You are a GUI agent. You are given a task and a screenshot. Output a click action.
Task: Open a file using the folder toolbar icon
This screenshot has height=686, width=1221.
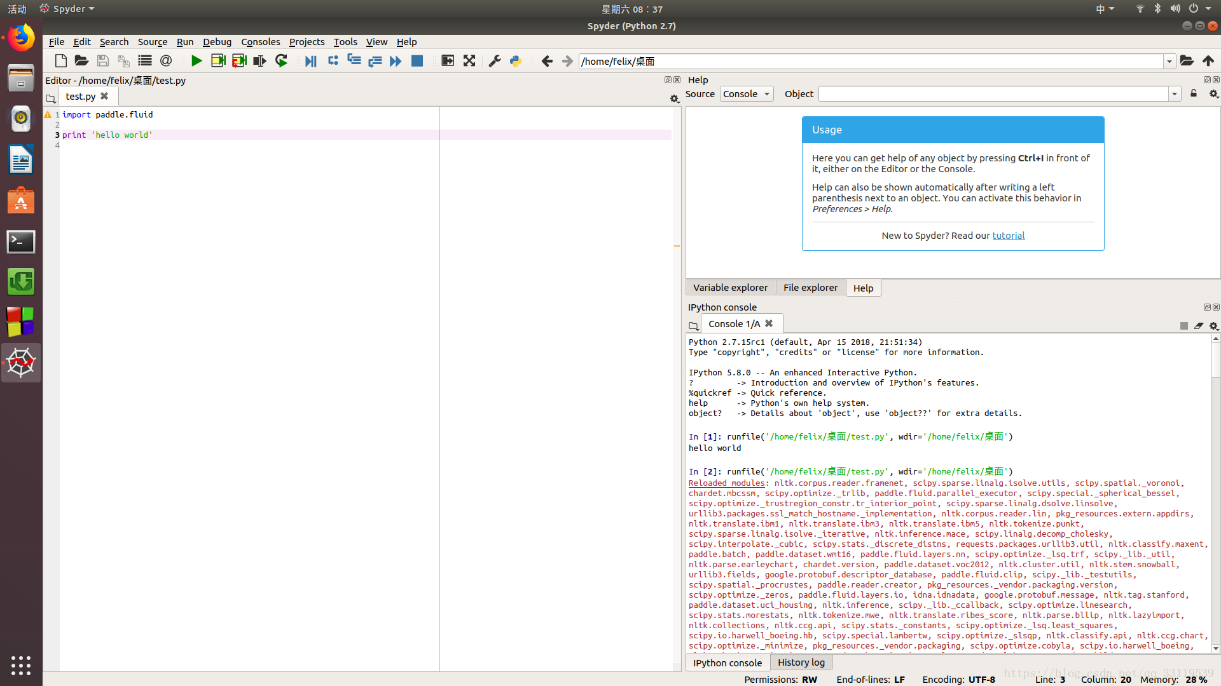point(81,61)
